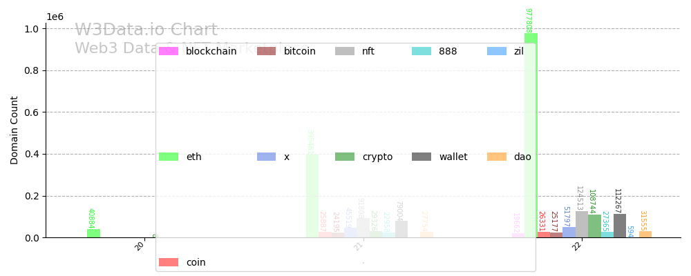691x276 pixels.
Task: Click the Domain Count axis label
Action: click(x=15, y=130)
